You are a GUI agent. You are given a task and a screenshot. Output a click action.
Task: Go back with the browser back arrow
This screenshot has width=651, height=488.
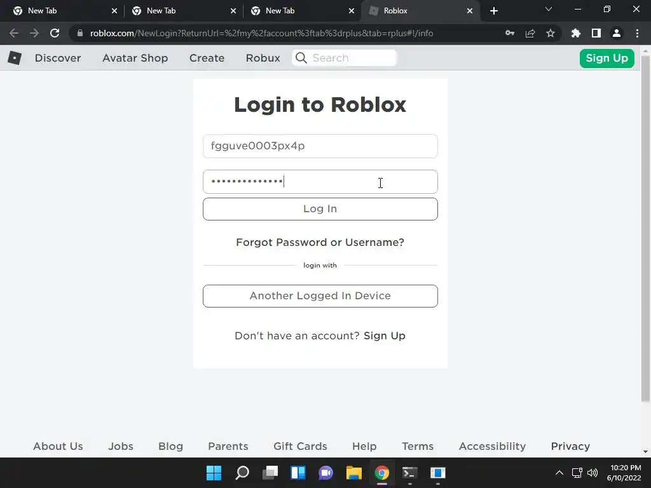pyautogui.click(x=14, y=33)
